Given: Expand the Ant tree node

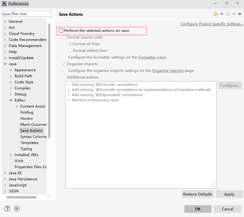Looking at the screenshot, I should [x=5, y=27].
